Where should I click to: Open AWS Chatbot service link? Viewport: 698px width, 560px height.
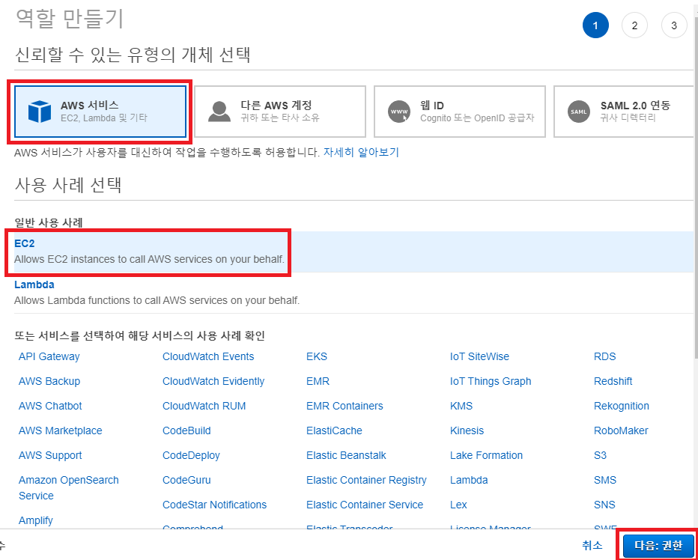point(50,406)
